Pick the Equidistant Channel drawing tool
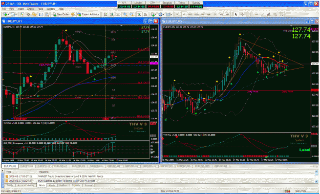This screenshot has width=320, height=194. click(x=269, y=14)
